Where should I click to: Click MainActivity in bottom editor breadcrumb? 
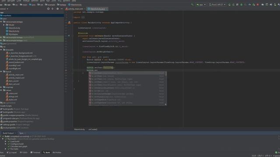click(80, 130)
